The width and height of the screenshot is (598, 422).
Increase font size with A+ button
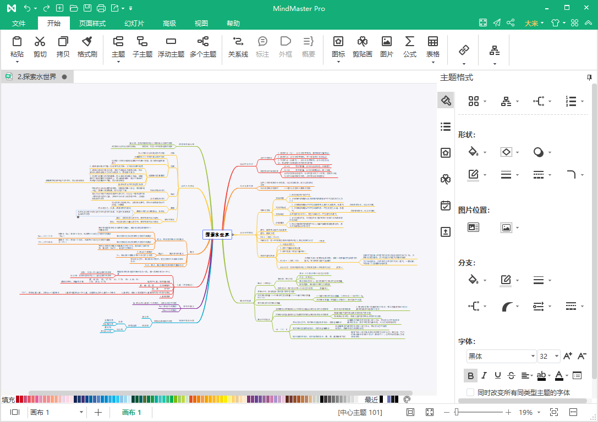click(x=568, y=356)
